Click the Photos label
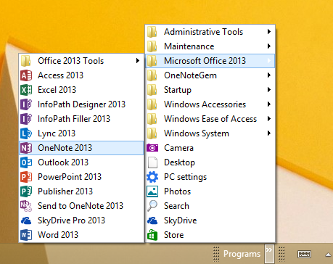Screen dimensions: 333x264 (178, 191)
